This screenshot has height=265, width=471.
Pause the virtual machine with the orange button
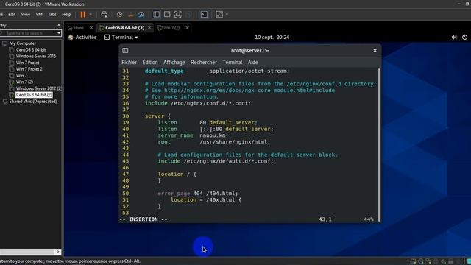(83, 15)
